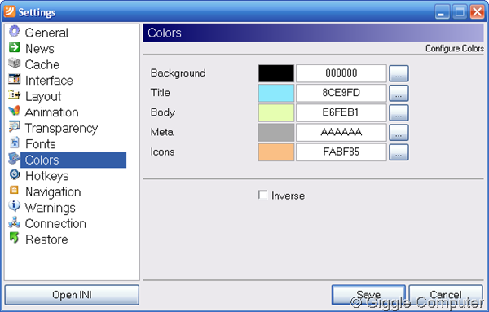This screenshot has height=312, width=489.
Task: Save the color settings
Action: click(x=368, y=295)
